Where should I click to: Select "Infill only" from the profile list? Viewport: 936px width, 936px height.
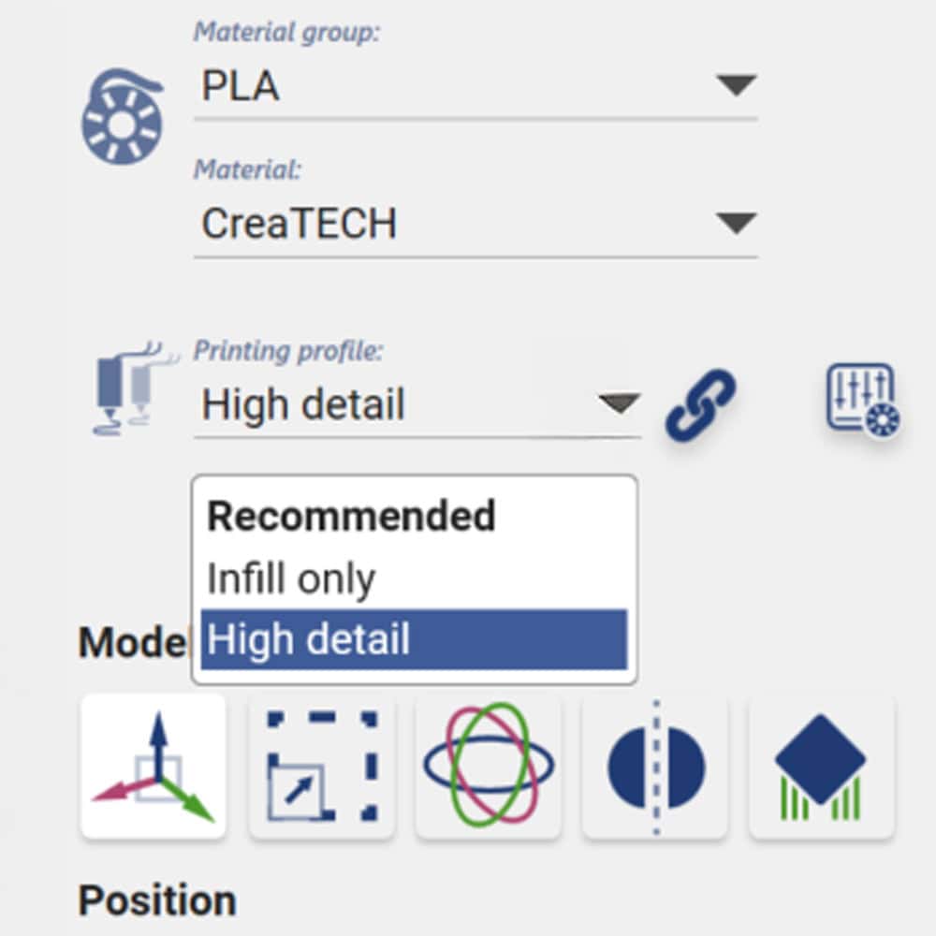pyautogui.click(x=290, y=578)
